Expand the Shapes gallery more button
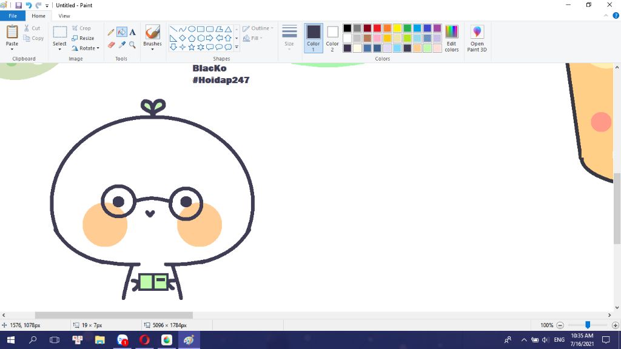This screenshot has height=349, width=621. coord(237,47)
